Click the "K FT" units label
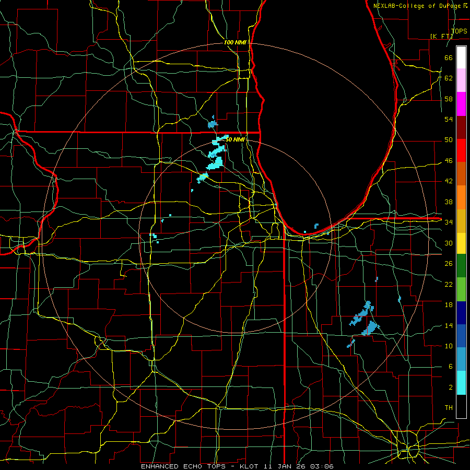Screen dimensions: 470x470 coord(441,36)
